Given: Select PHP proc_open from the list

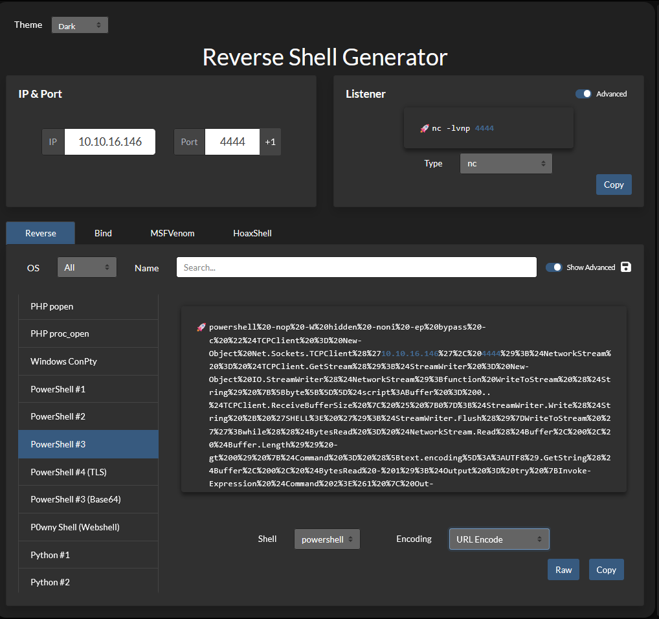Looking at the screenshot, I should 88,333.
